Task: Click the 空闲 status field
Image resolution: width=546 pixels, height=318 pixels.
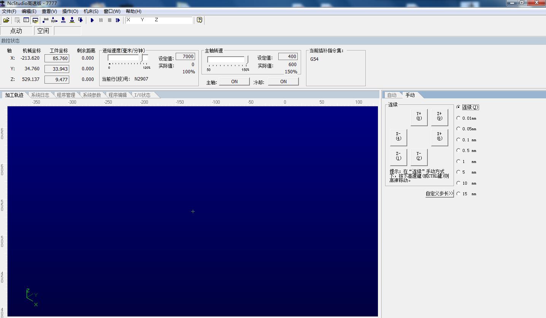Action: [43, 31]
